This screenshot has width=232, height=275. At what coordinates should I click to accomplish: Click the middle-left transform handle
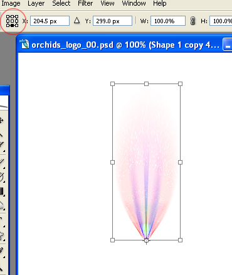coord(112,162)
